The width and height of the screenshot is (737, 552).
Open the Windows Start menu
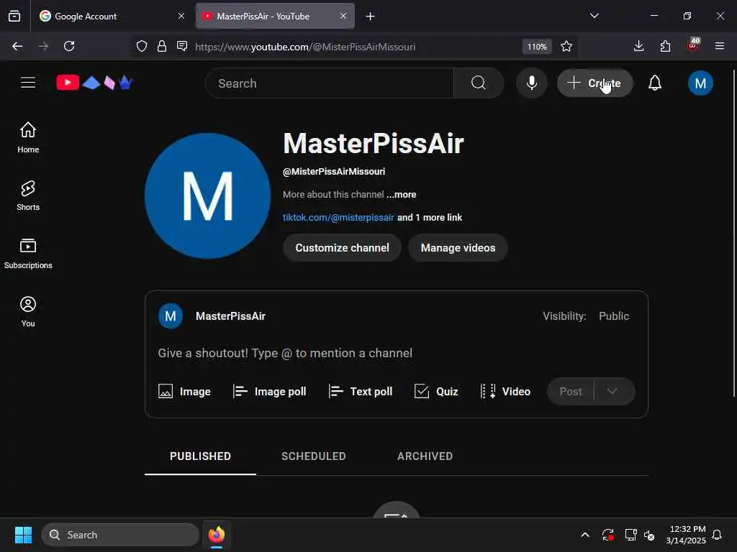click(x=23, y=535)
